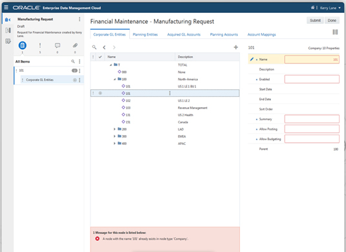Image resolution: width=346 pixels, height=252 pixels.
Task: Navigate forward with right chevron
Action: click(114, 47)
